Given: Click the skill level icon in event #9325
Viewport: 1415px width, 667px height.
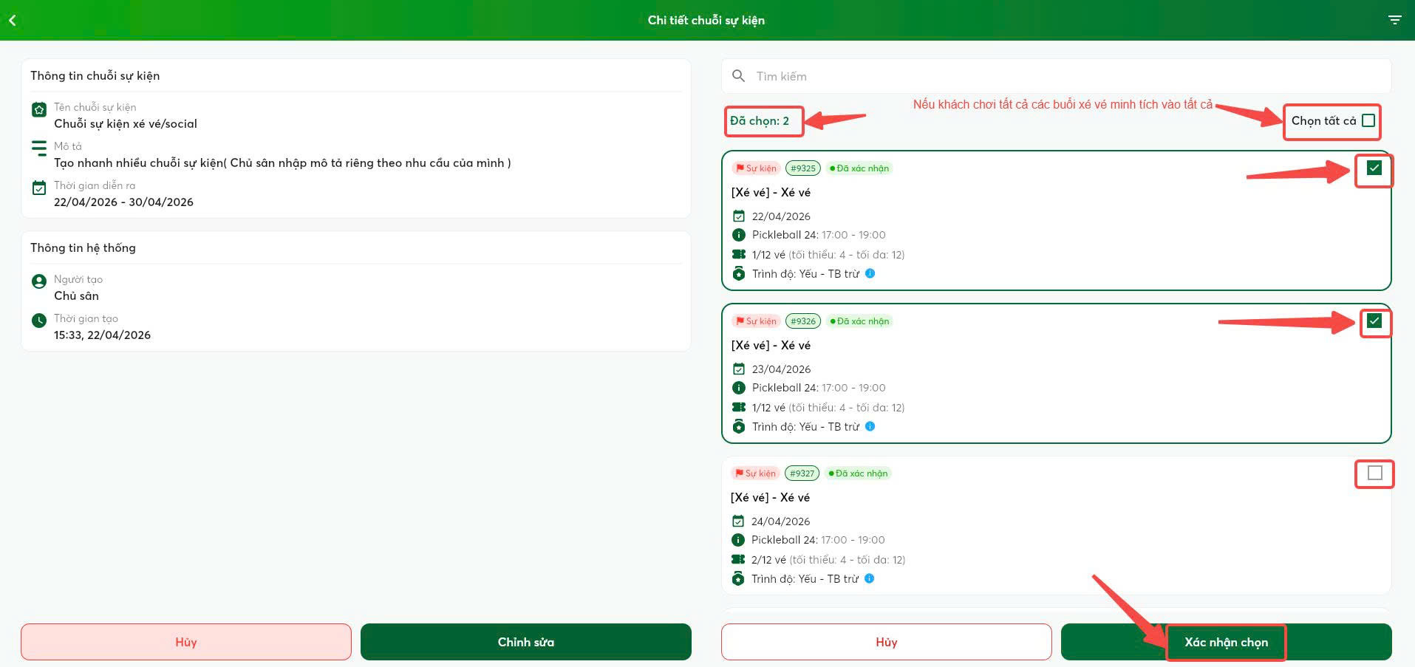Looking at the screenshot, I should coord(739,273).
